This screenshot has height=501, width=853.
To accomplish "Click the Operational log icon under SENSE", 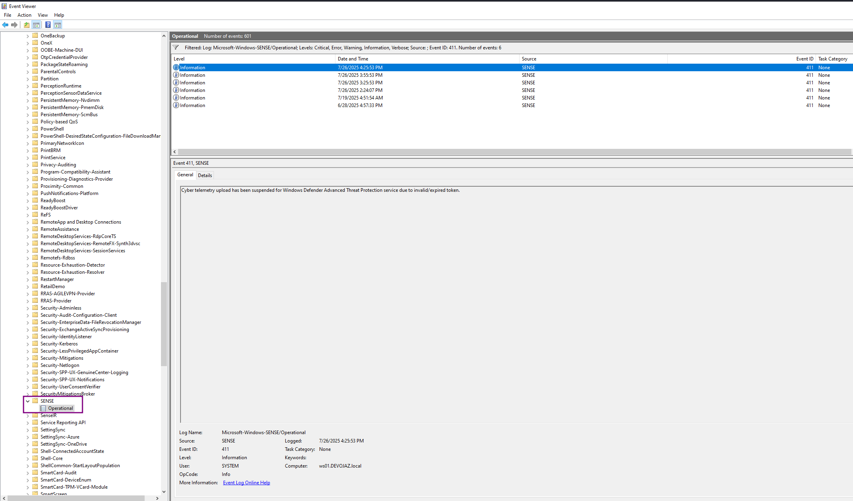I will (x=43, y=408).
